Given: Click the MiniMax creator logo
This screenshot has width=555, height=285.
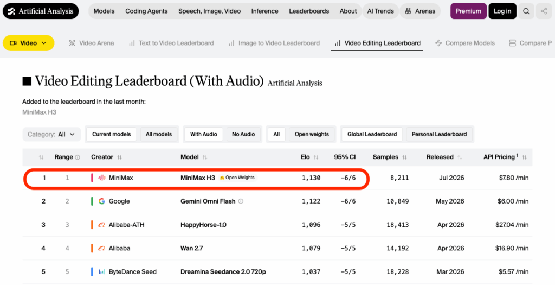Looking at the screenshot, I should (101, 178).
